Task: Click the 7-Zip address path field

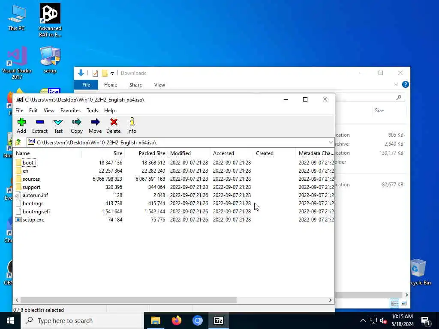Action: (x=180, y=142)
